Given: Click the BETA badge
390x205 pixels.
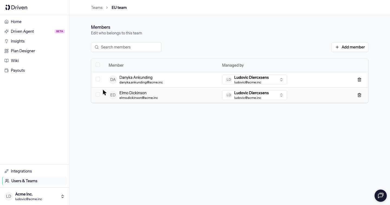Looking at the screenshot, I should click(x=60, y=31).
